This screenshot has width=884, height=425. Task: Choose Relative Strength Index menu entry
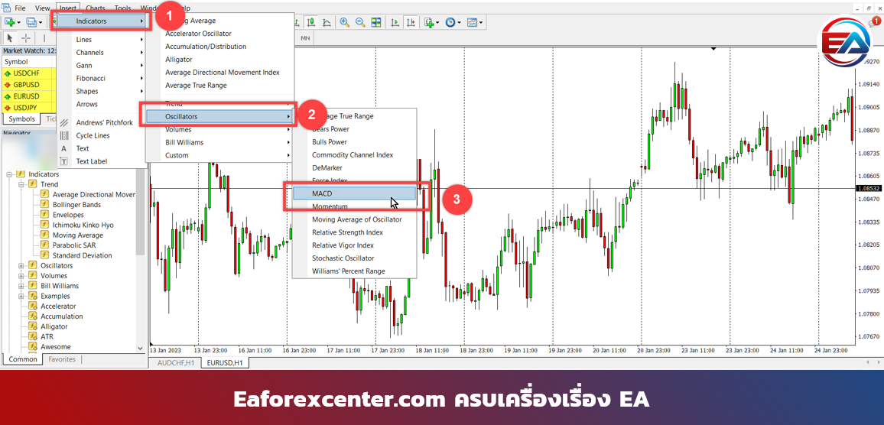coord(347,232)
